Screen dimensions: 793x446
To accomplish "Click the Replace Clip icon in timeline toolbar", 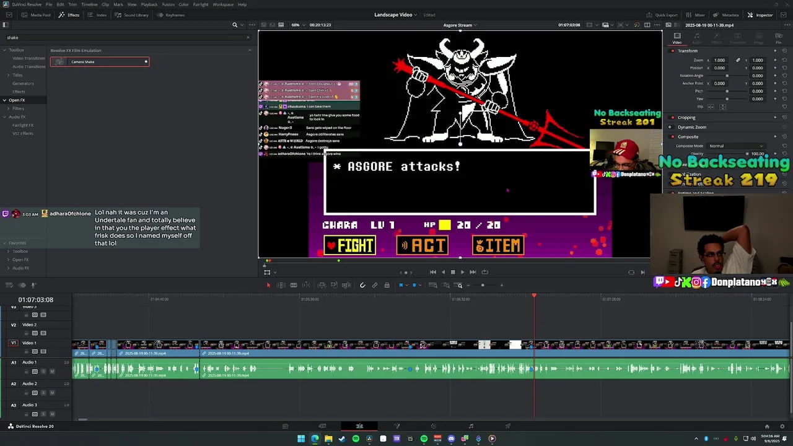I will 346,285.
